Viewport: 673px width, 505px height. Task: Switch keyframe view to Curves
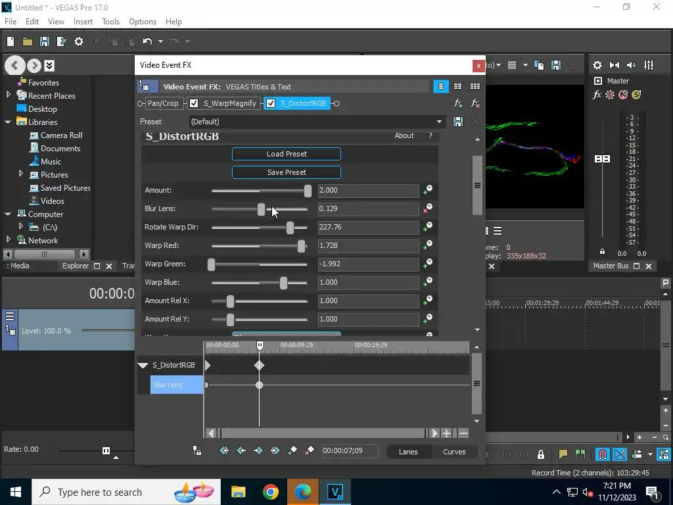click(x=454, y=452)
